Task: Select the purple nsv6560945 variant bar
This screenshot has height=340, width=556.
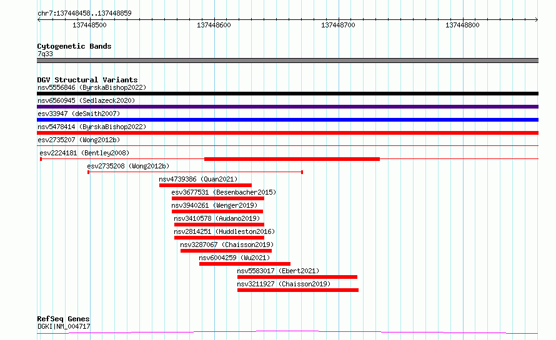Action: [x=287, y=107]
